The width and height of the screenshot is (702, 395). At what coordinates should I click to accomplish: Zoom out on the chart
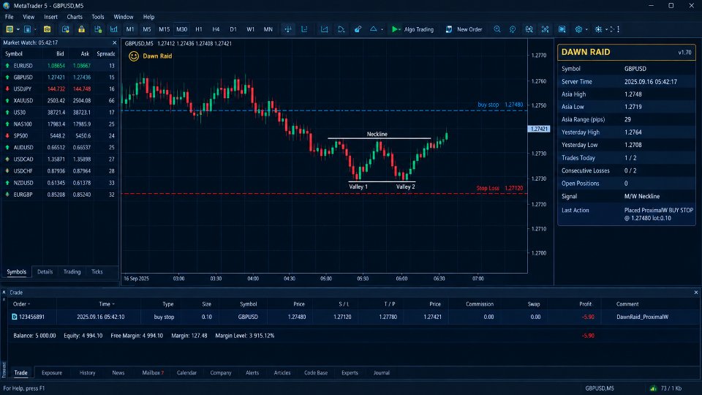pyautogui.click(x=513, y=29)
